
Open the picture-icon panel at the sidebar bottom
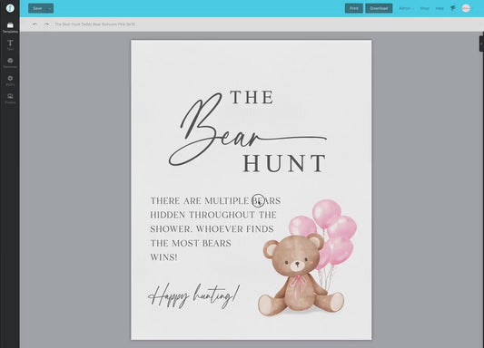(x=10, y=99)
